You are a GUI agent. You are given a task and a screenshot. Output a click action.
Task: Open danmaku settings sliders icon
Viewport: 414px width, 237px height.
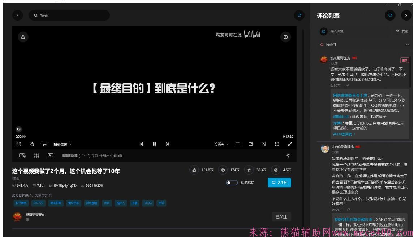37,155
